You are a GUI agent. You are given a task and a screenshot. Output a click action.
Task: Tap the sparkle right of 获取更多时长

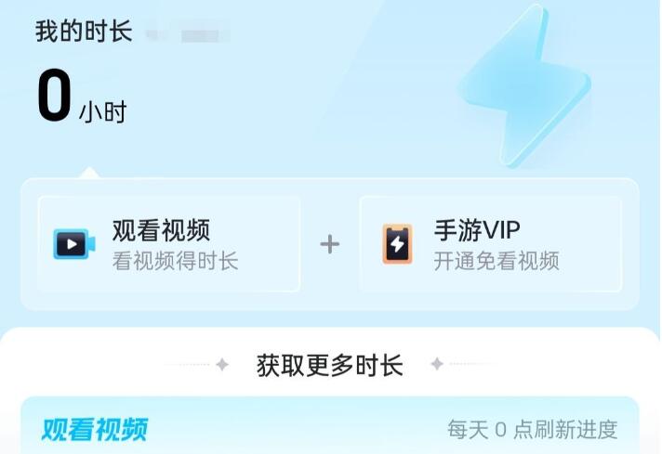click(437, 363)
